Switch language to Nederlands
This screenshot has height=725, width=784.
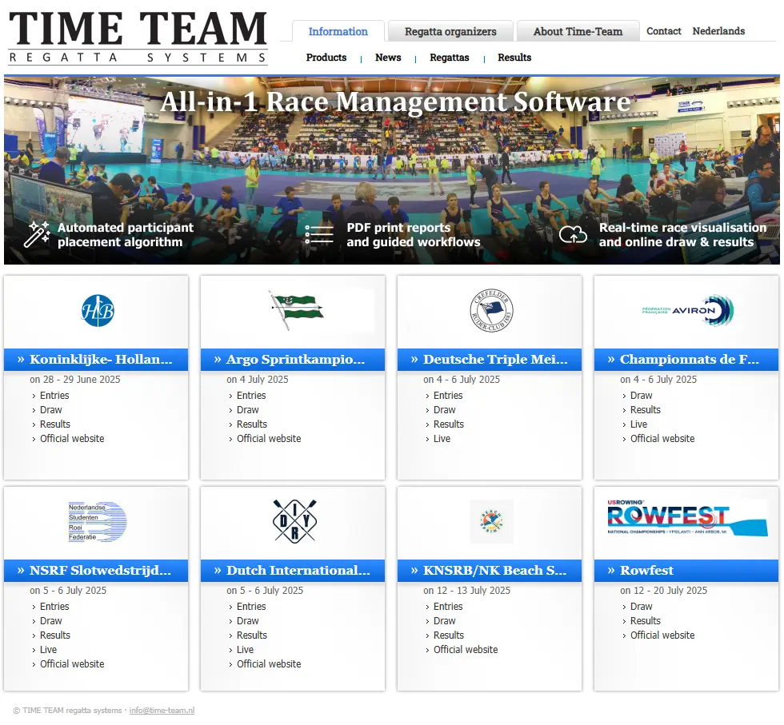[718, 31]
